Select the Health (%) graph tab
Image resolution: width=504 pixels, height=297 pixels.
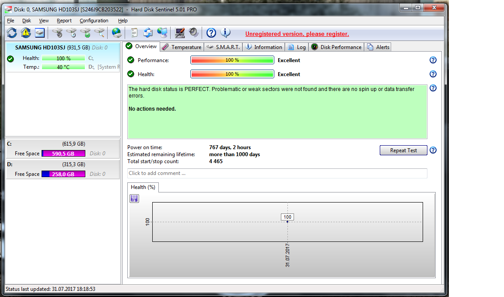coord(143,187)
